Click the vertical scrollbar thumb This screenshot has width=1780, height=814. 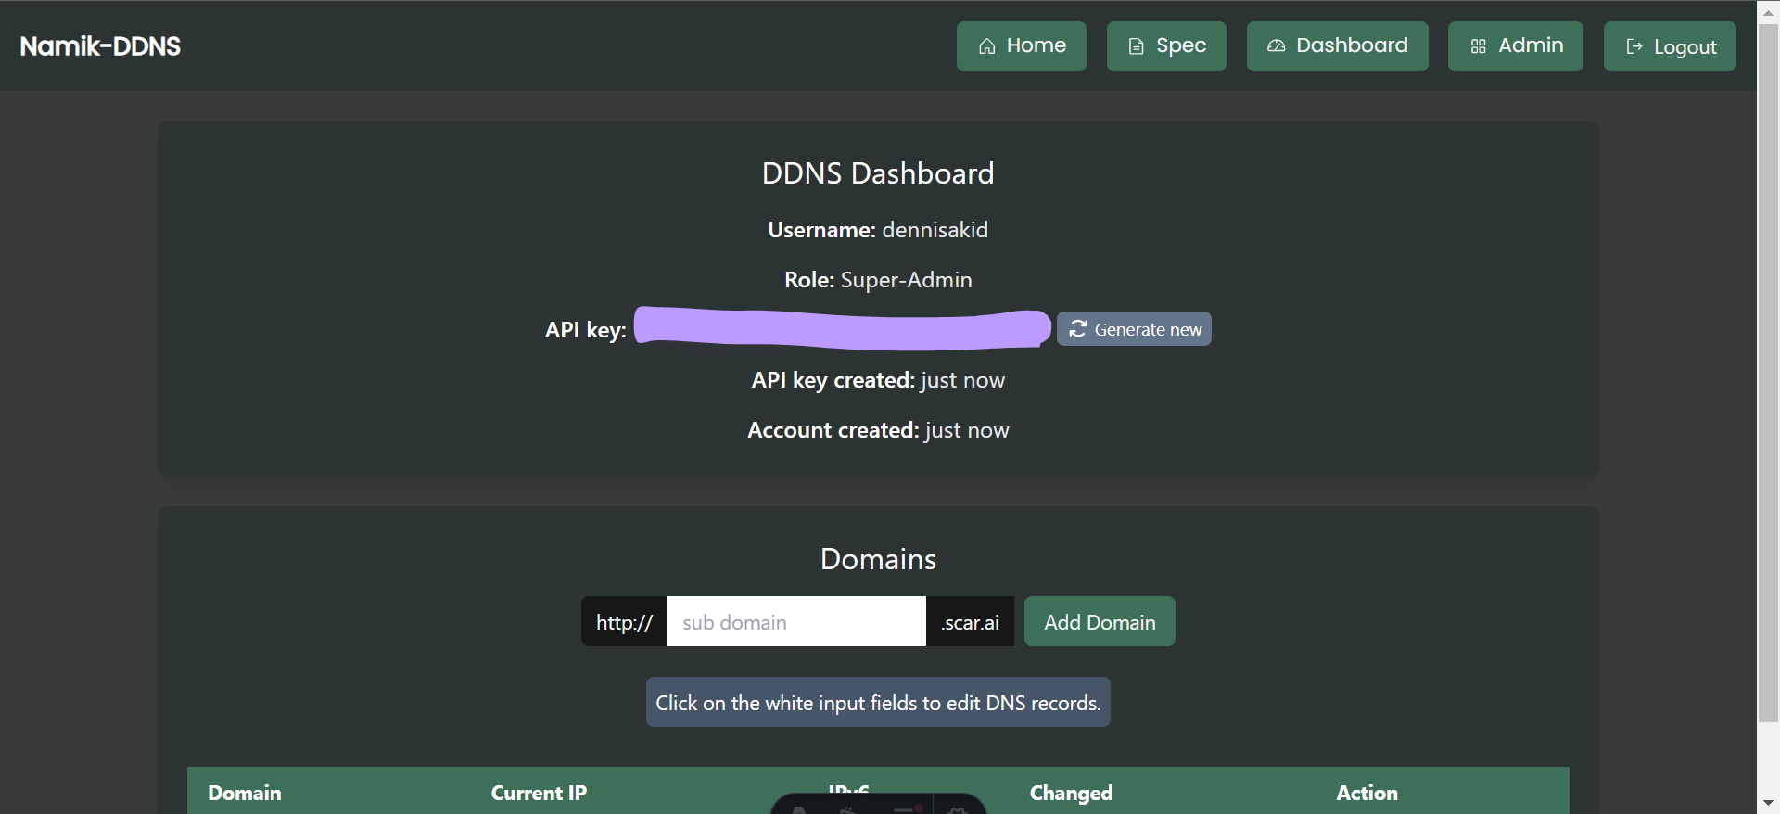point(1768,373)
